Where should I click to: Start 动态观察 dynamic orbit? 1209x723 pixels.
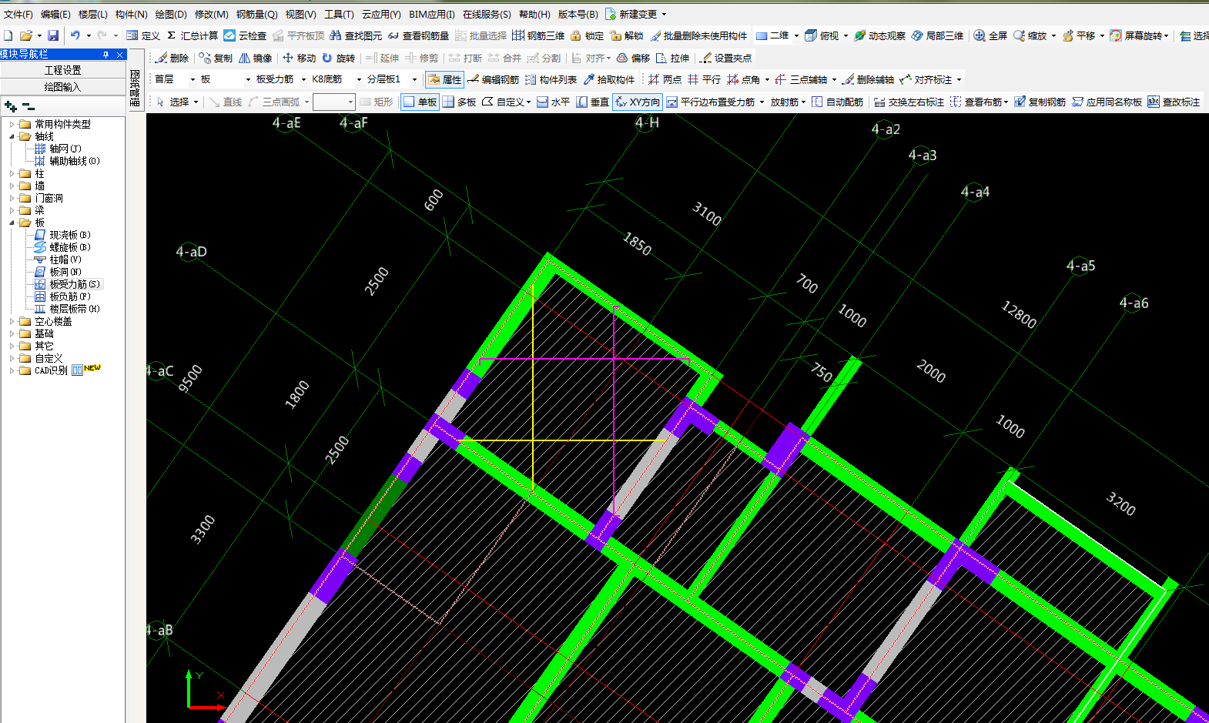[879, 35]
